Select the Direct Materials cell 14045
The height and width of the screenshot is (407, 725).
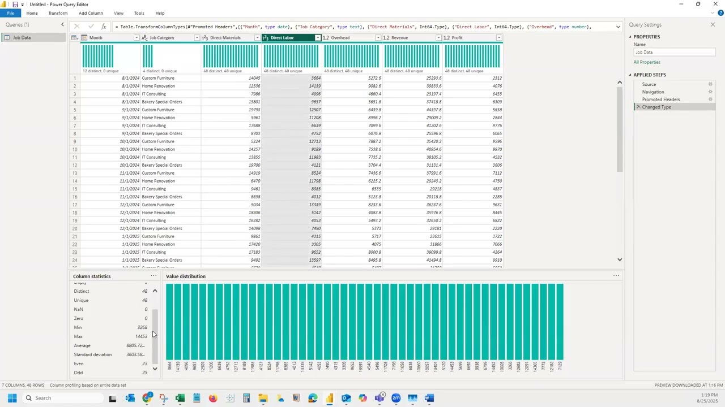231,78
